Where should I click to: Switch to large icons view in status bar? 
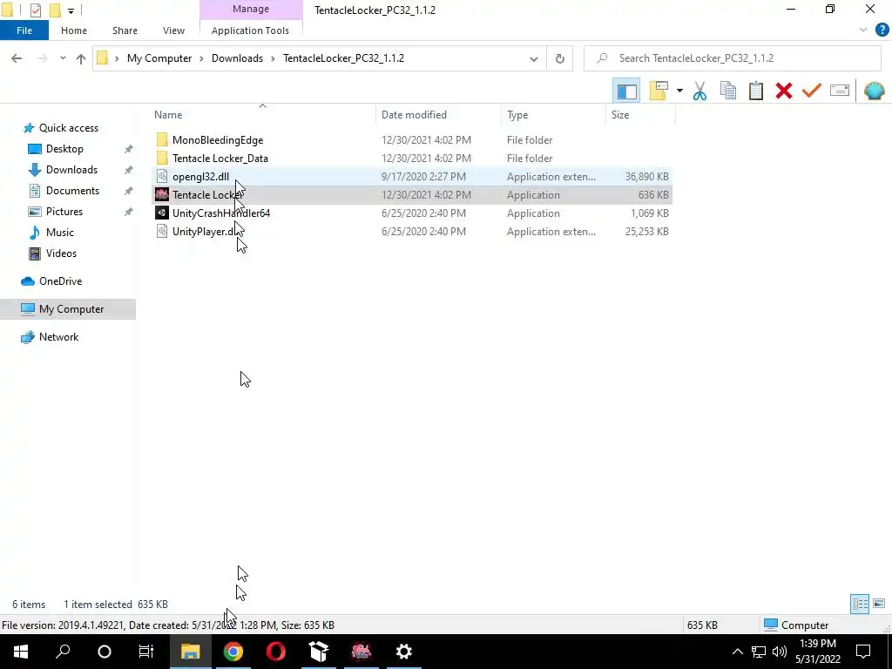click(879, 605)
